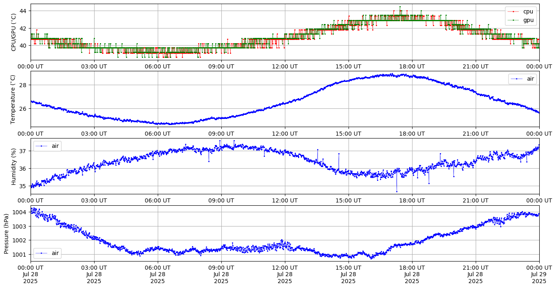The width and height of the screenshot is (556, 288).
Task: Click the 'Humidity (%)' axis label
Action: click(13, 166)
